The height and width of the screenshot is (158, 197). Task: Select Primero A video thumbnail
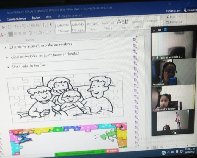[x=174, y=72]
